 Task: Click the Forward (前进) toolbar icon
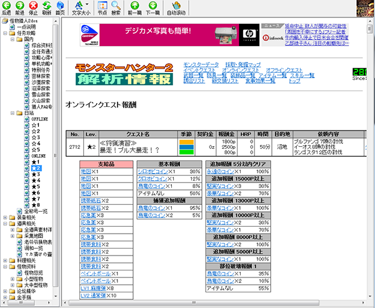coord(20,5)
